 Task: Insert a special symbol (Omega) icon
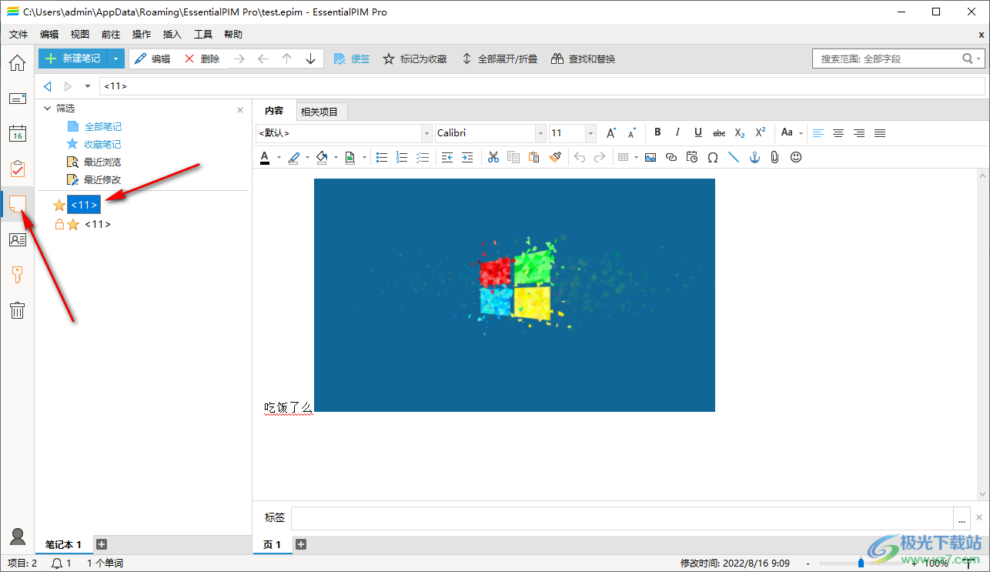713,157
